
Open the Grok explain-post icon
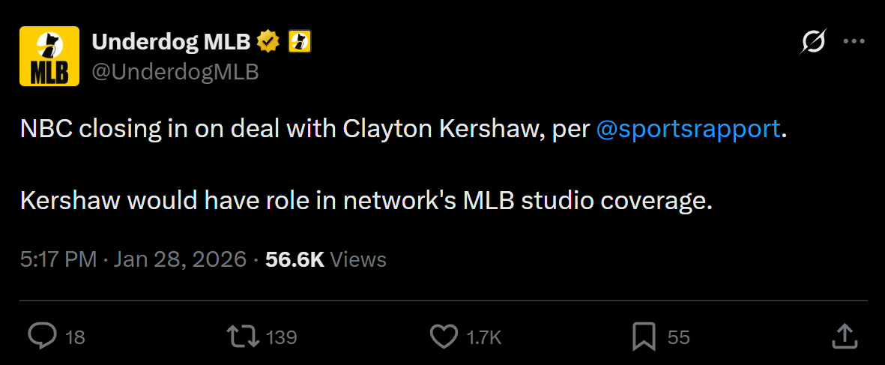coord(812,43)
